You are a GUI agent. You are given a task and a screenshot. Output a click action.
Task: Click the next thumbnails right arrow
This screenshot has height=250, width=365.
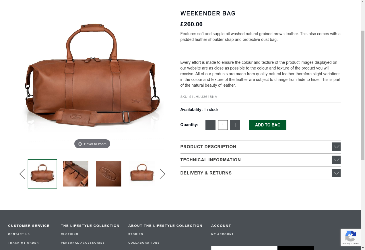162,174
